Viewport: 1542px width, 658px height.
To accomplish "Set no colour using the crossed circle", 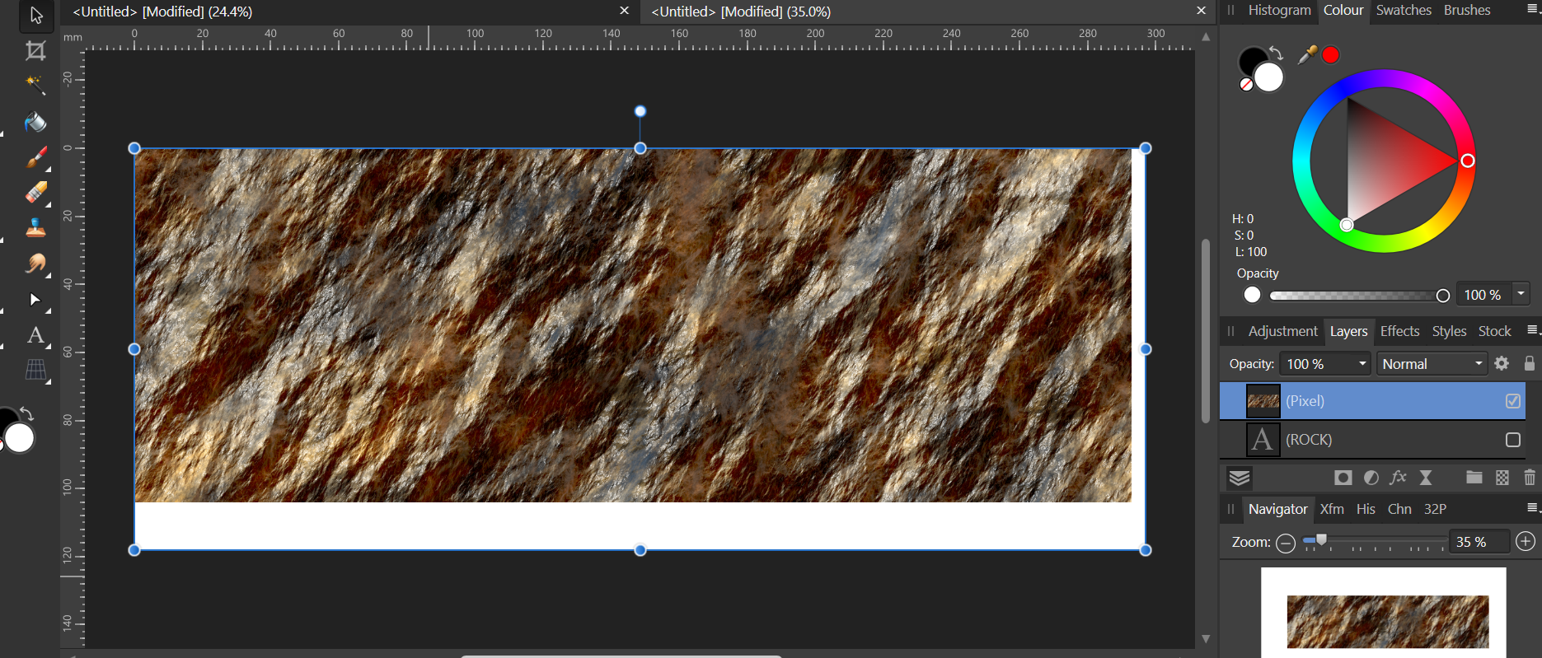I will click(1246, 84).
